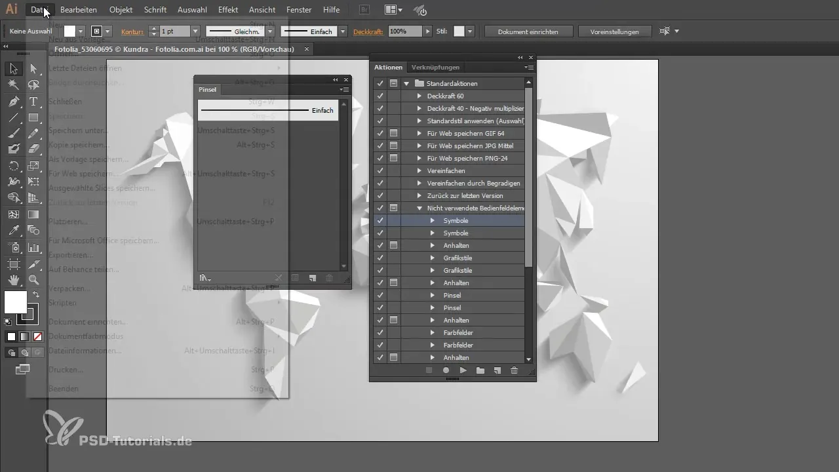Select the Zoom tool

(33, 280)
